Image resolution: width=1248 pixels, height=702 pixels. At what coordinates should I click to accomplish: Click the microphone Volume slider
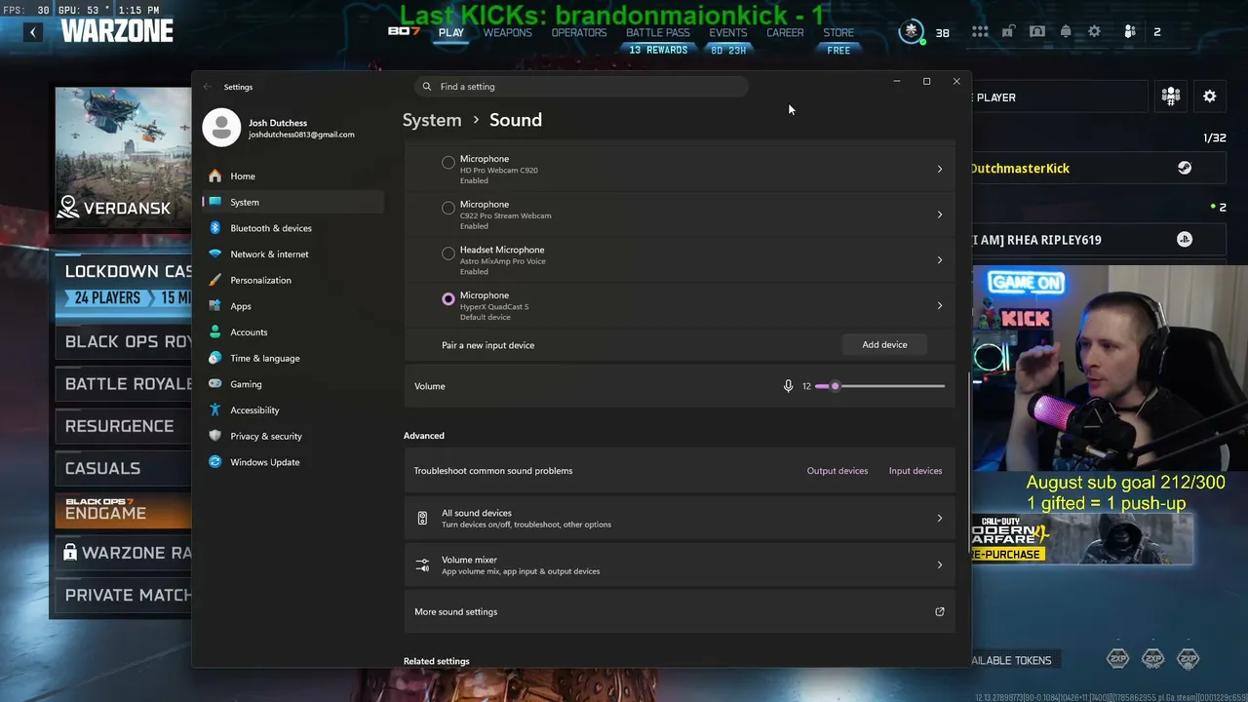pyautogui.click(x=880, y=386)
